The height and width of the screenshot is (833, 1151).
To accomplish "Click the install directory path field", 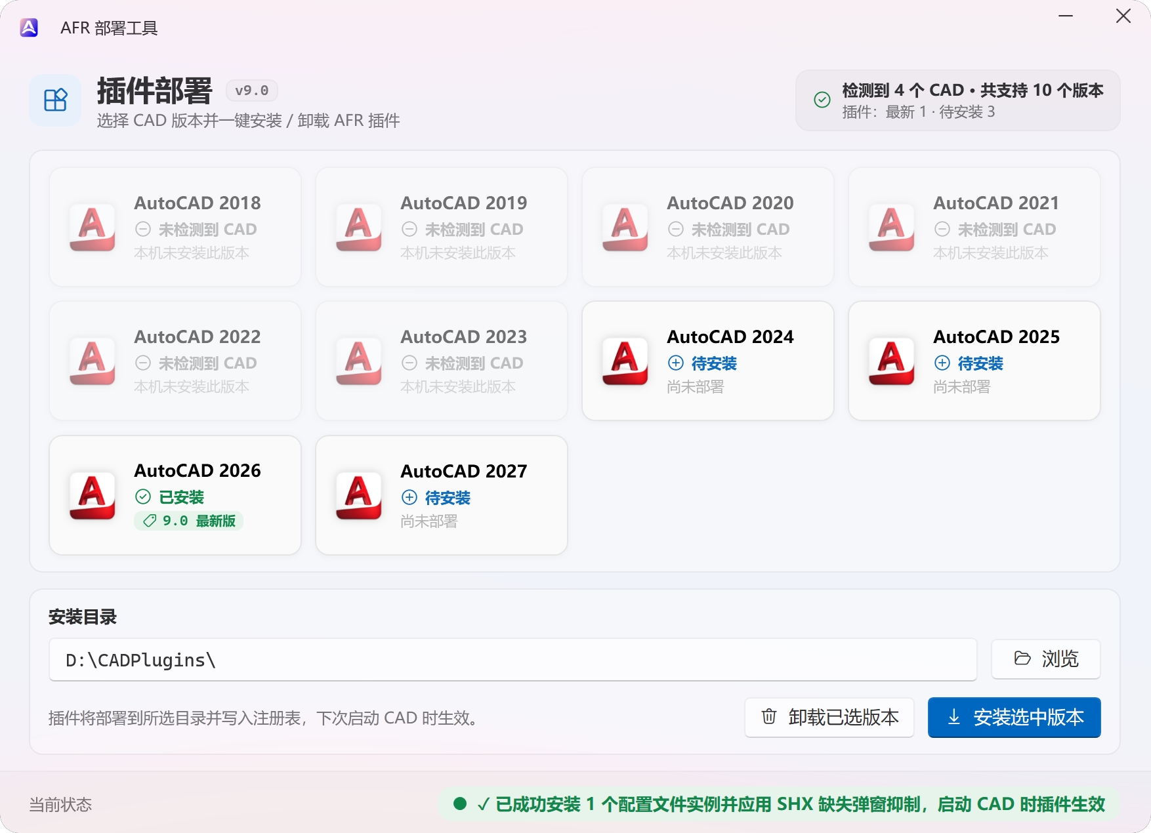I will click(513, 659).
